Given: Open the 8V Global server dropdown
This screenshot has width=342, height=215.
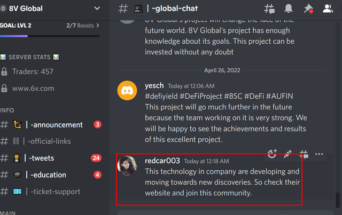Looking at the screenshot, I should coord(97,9).
